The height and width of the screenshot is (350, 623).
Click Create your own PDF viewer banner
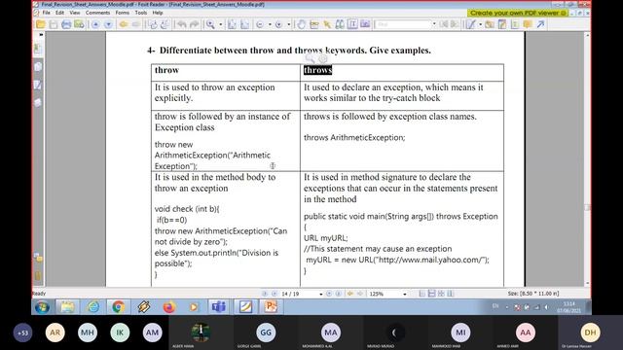coord(518,13)
